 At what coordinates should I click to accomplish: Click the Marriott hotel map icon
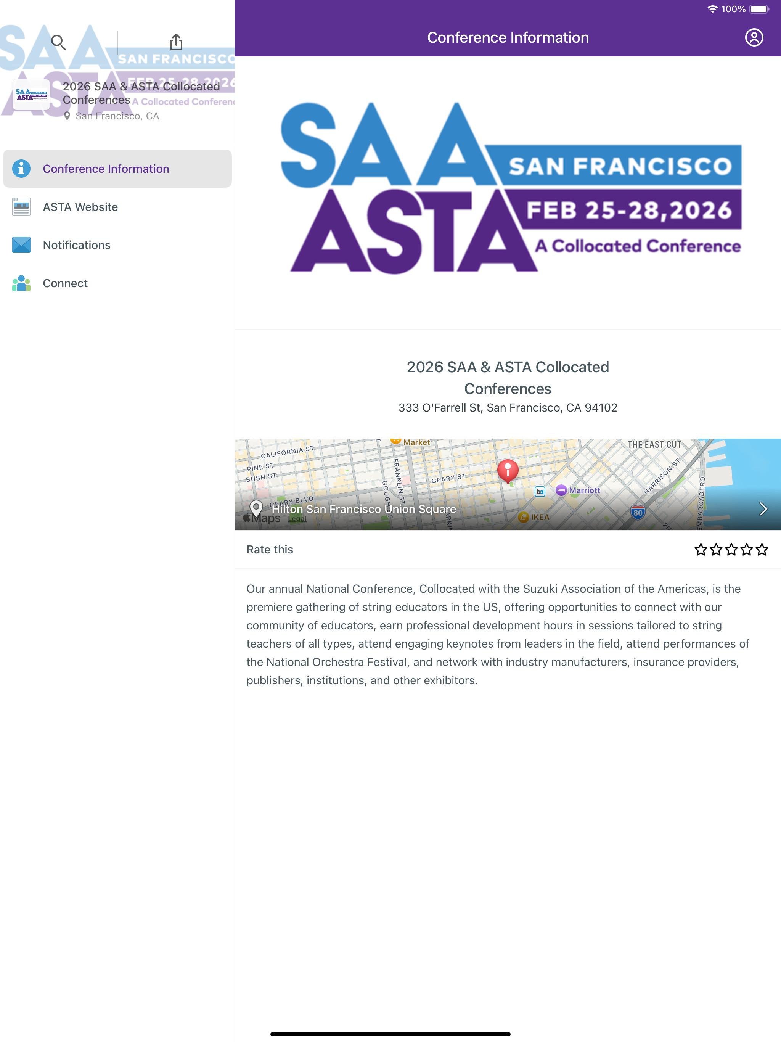pos(561,490)
